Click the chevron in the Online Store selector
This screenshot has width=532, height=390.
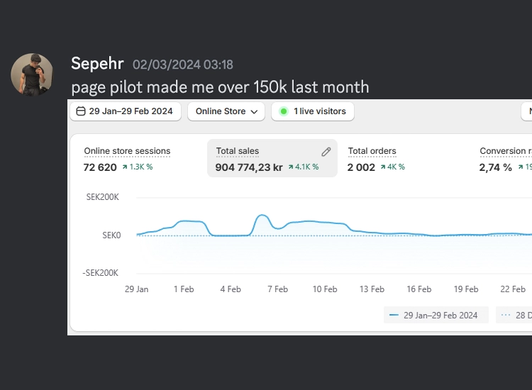click(x=255, y=111)
